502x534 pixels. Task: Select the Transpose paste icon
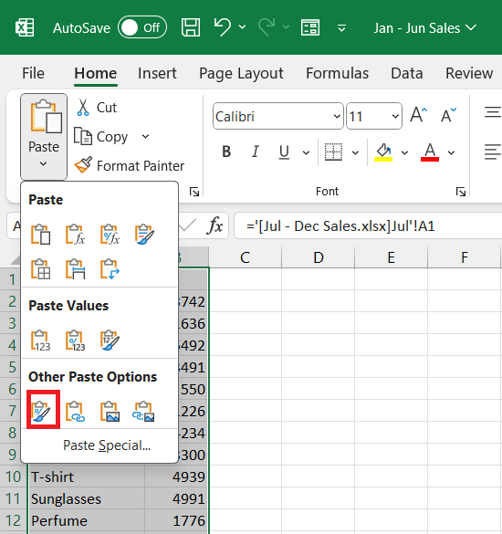click(110, 269)
